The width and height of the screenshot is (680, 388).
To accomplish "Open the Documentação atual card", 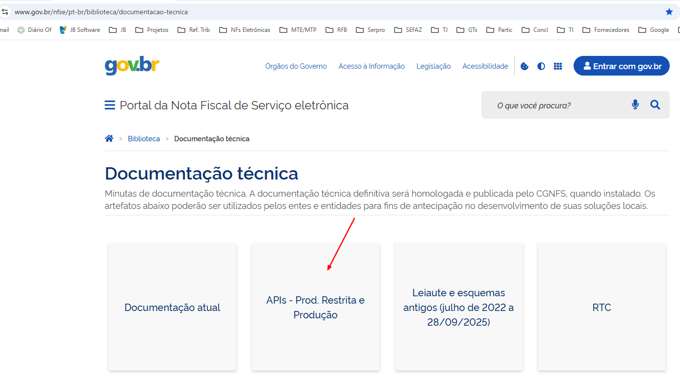I will [x=173, y=307].
